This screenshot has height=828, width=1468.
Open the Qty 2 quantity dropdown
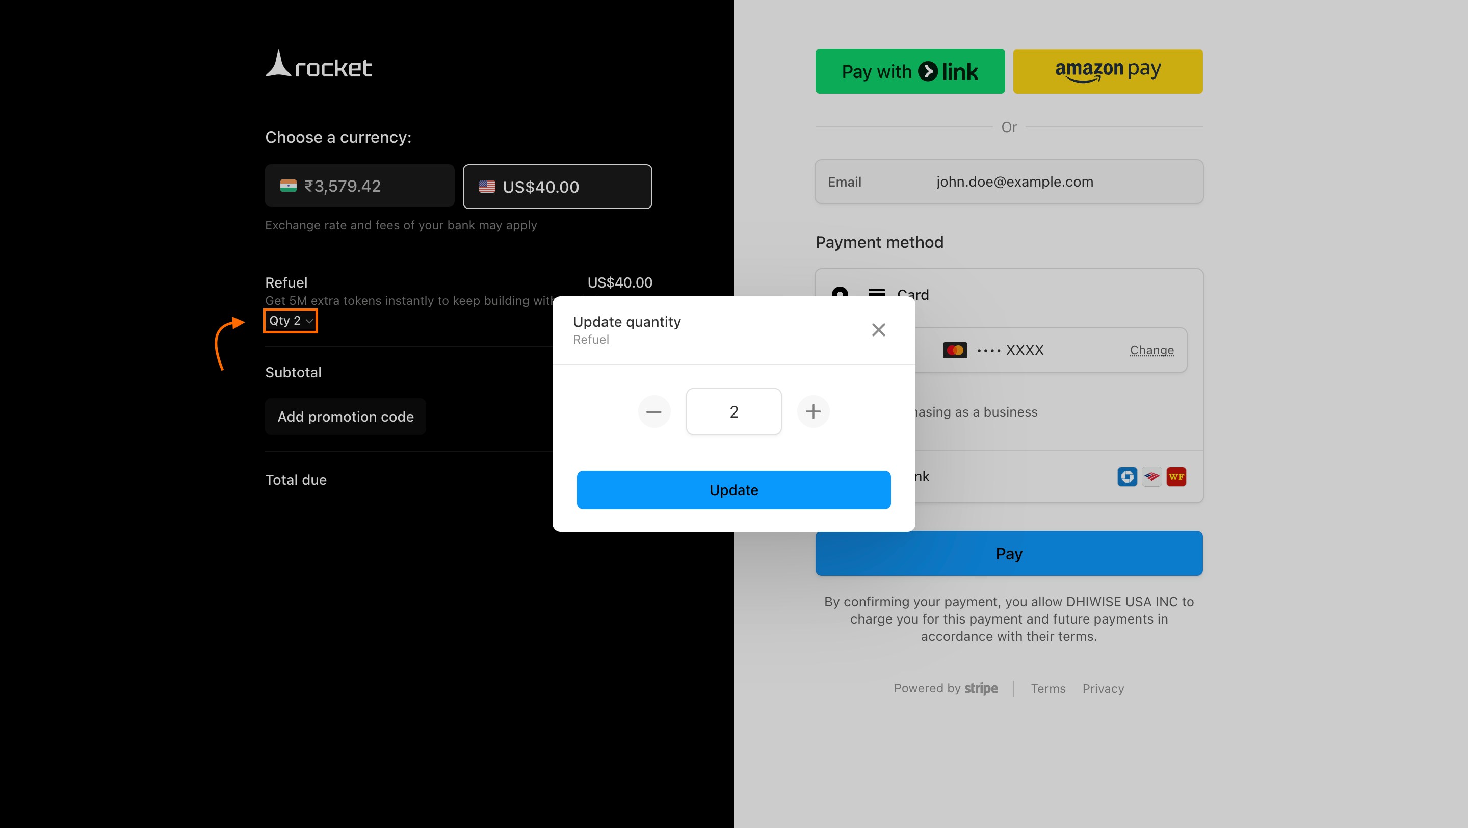pos(290,320)
